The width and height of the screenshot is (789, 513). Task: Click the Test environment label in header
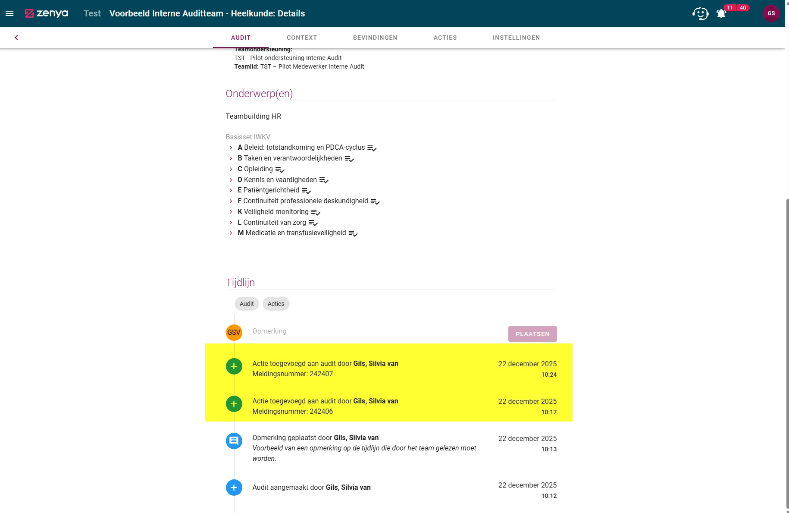[92, 13]
